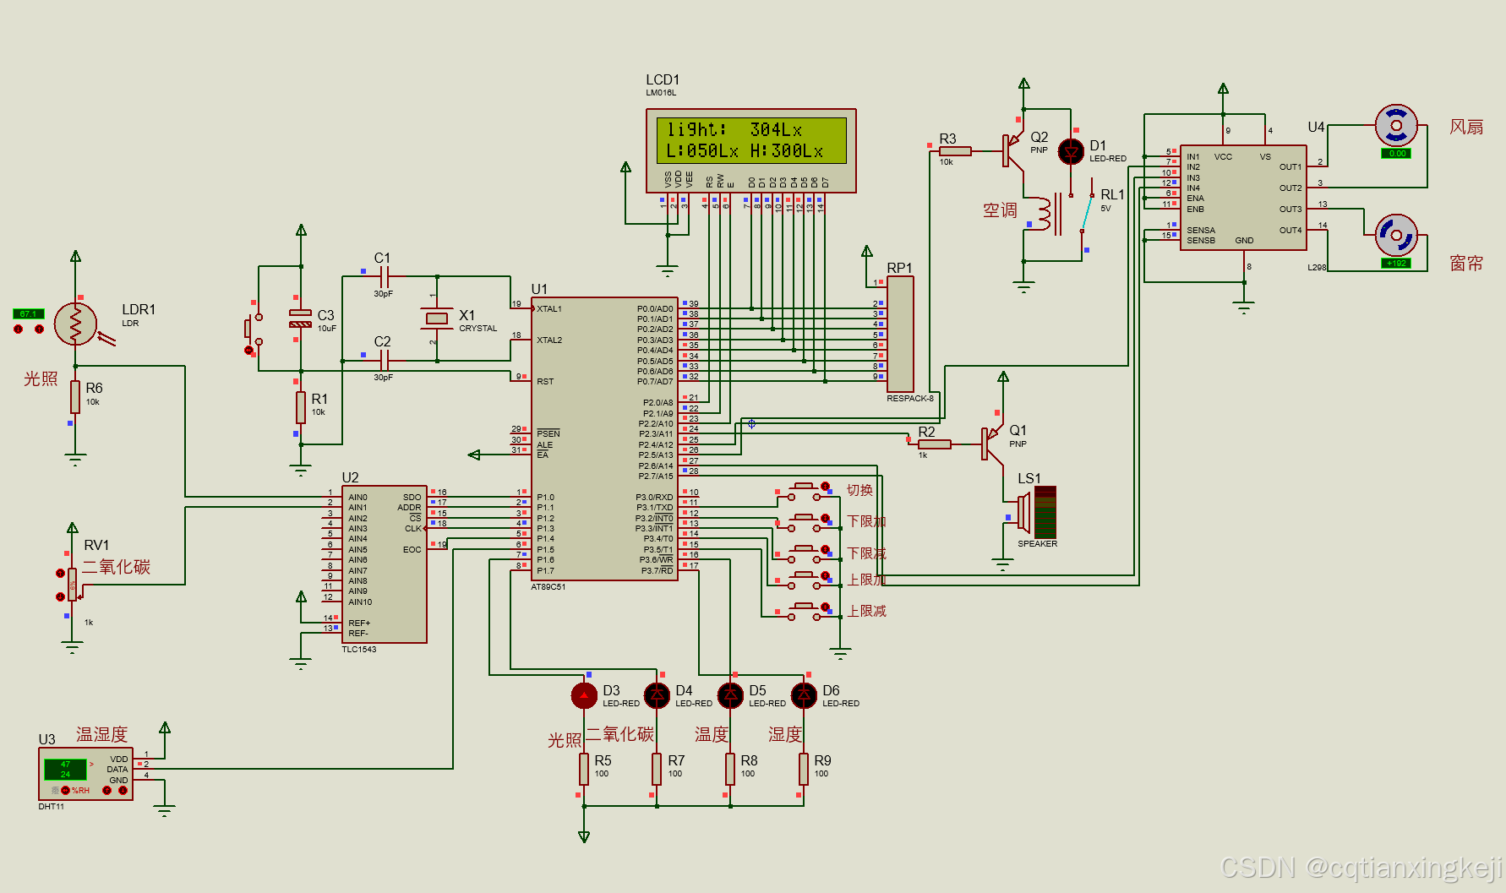Viewport: 1506px width, 893px height.
Task: Click the LDR1 increase light arrow button
Action: (39, 329)
